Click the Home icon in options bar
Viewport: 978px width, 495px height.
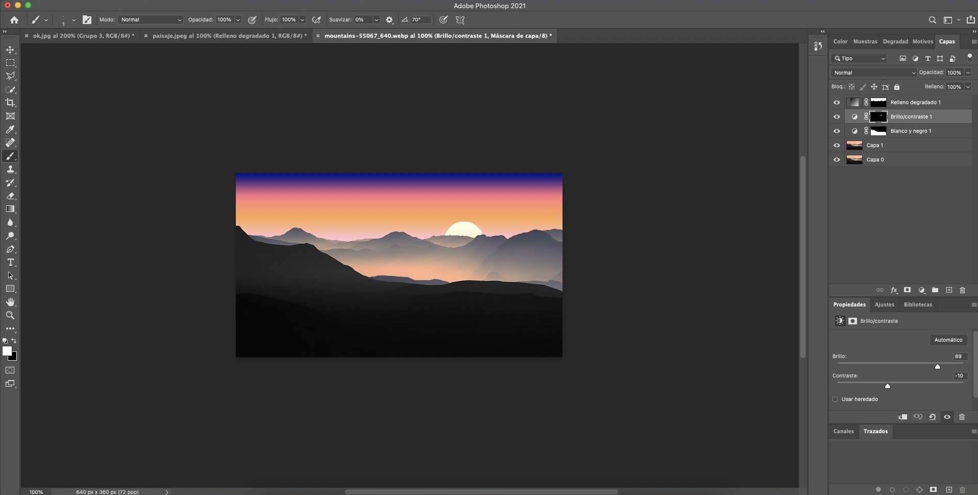click(14, 20)
